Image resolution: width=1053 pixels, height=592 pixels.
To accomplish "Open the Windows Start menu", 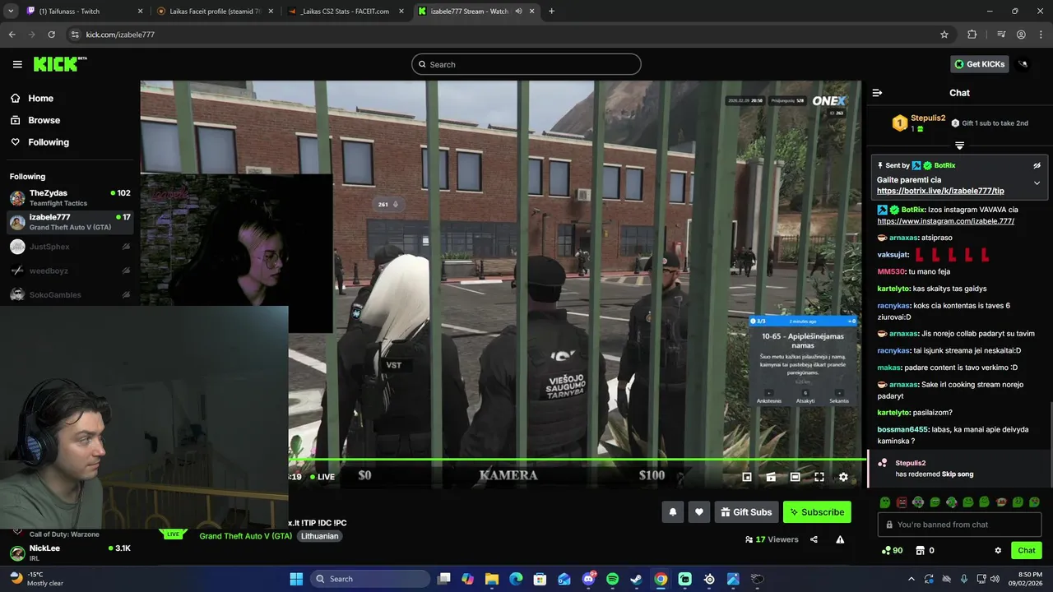I will click(x=296, y=579).
